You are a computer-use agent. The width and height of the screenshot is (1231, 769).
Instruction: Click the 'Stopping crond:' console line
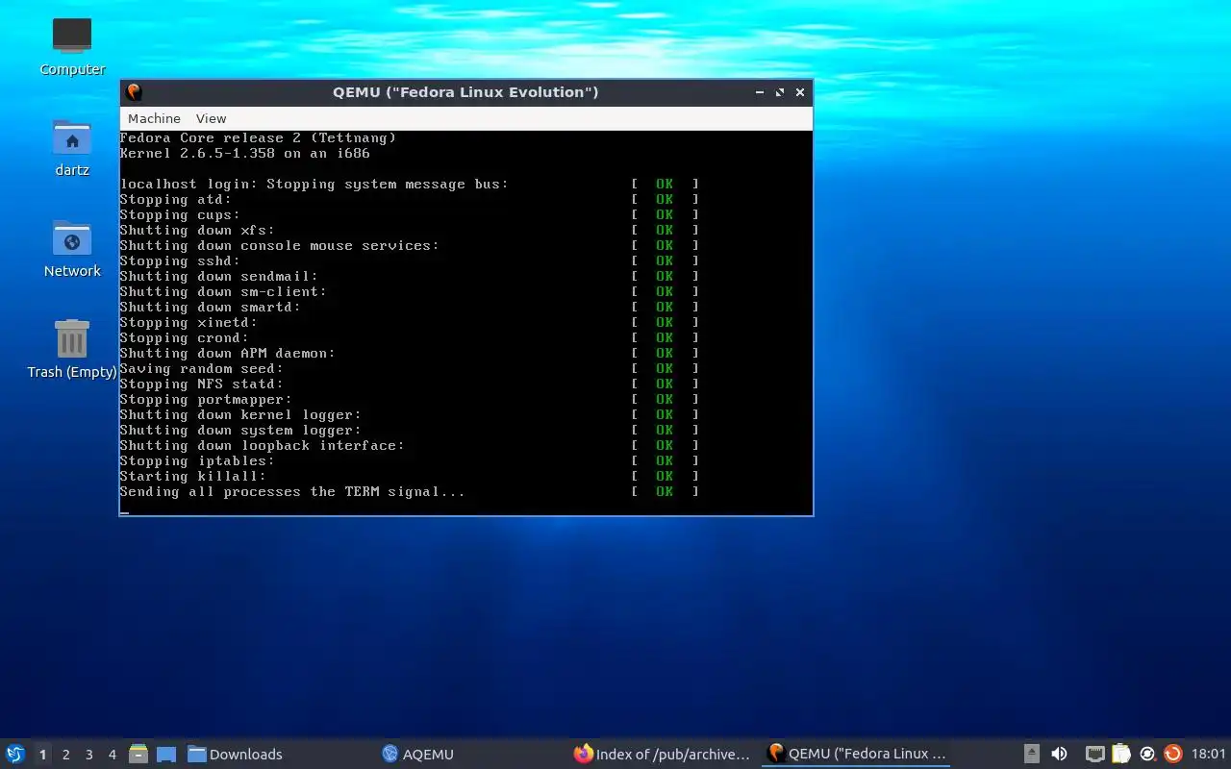click(x=184, y=337)
